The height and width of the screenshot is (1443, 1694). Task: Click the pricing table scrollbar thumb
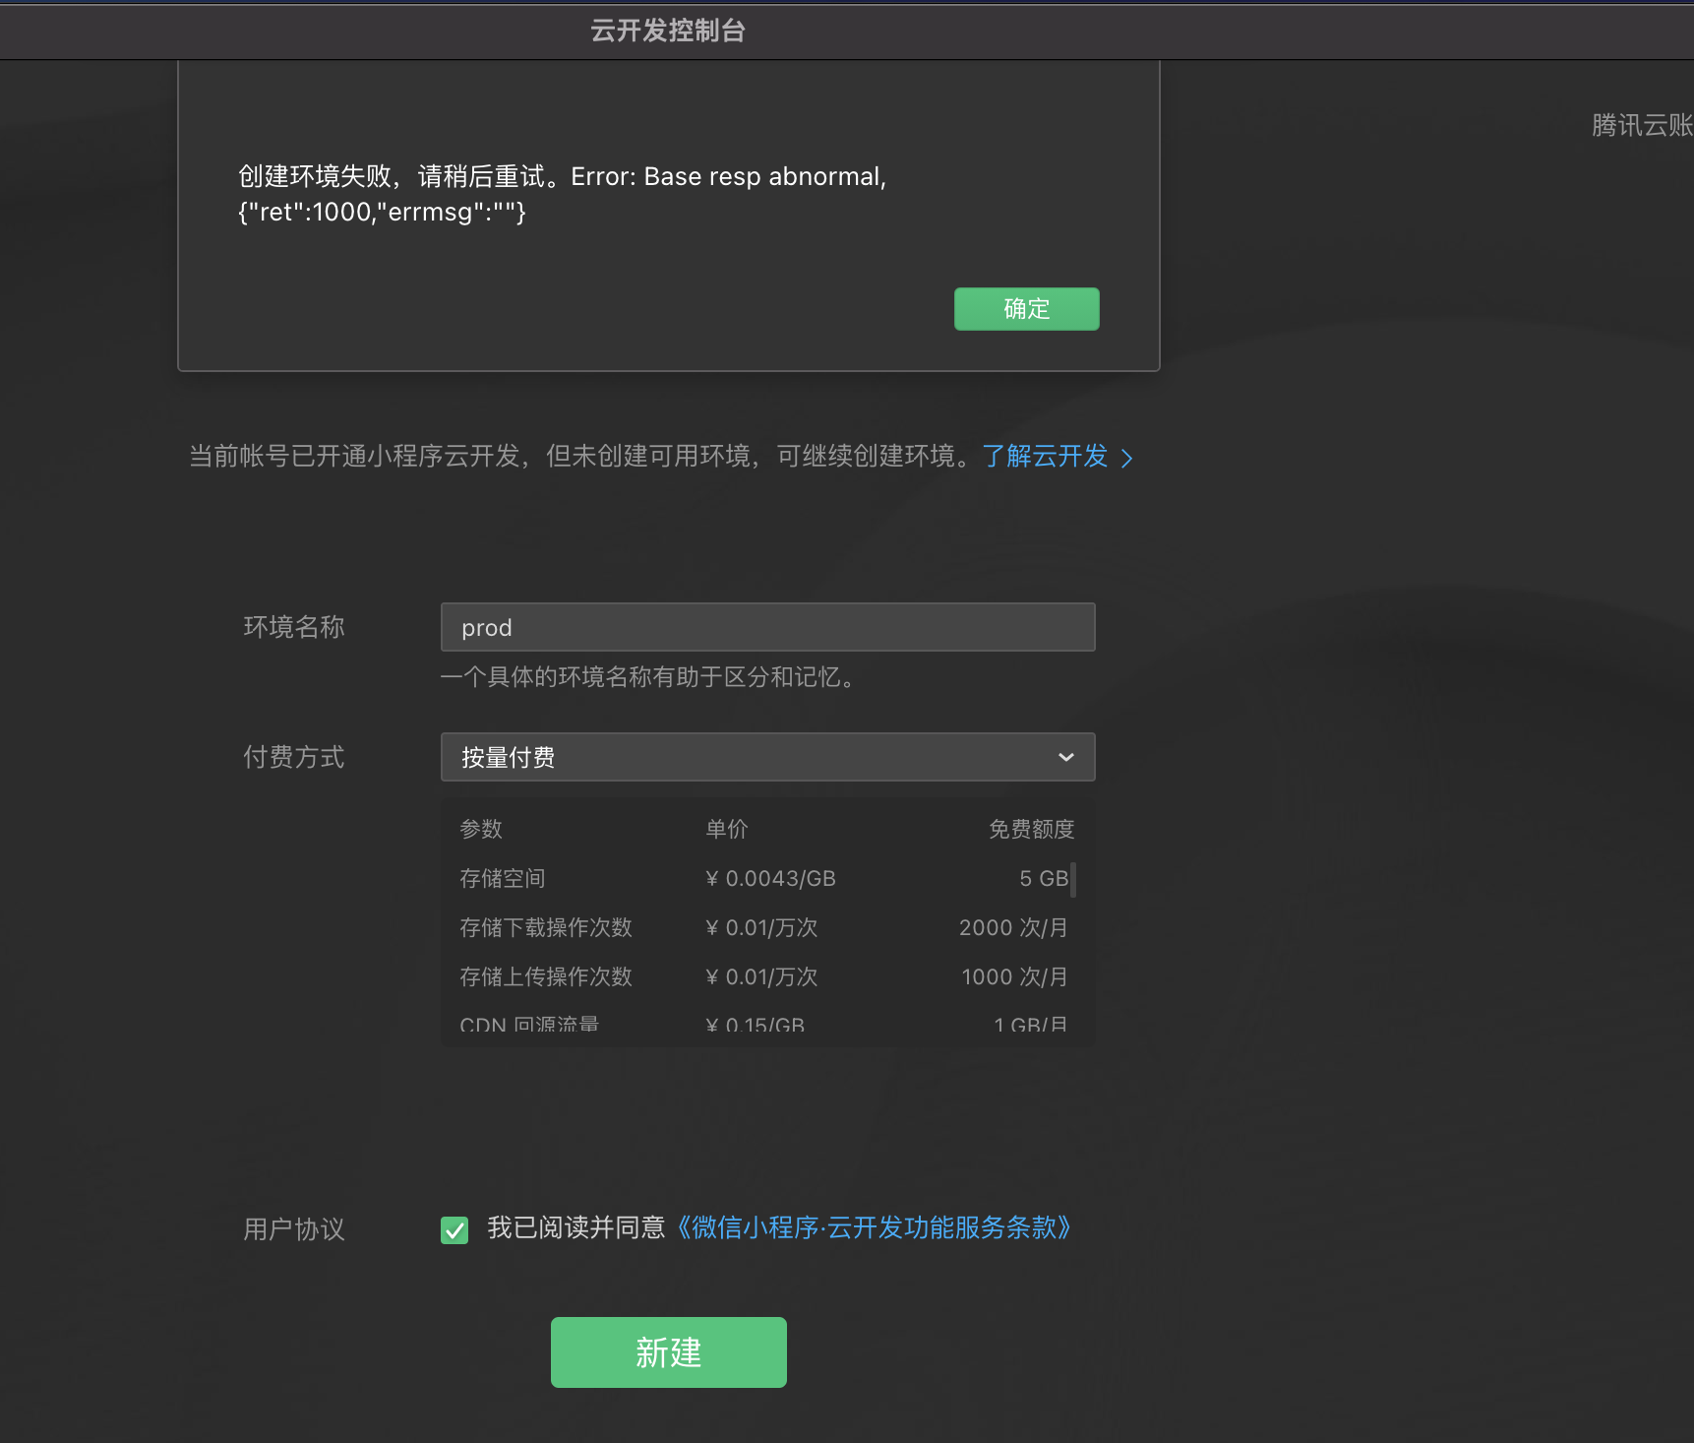(x=1073, y=880)
